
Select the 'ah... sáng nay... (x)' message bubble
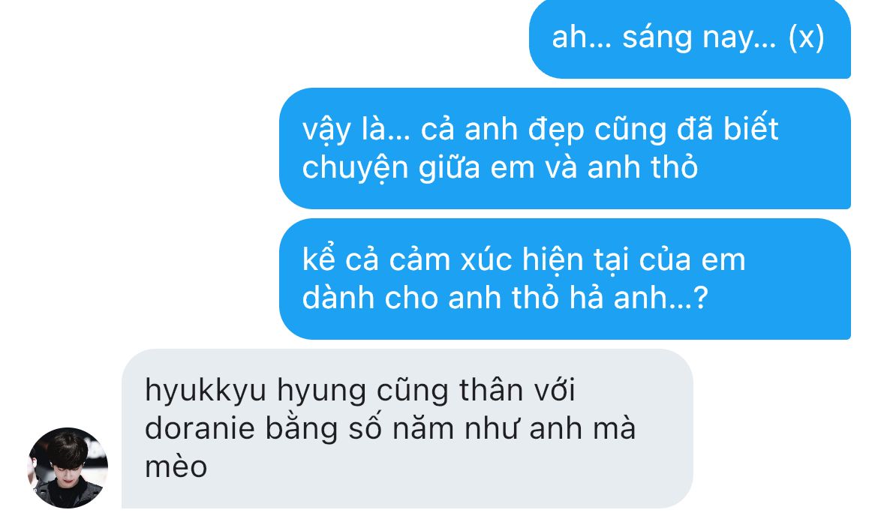pos(690,38)
